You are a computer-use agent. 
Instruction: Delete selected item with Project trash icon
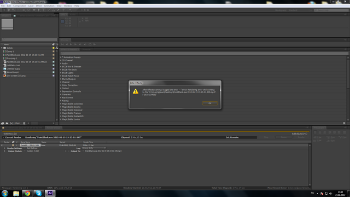pyautogui.click(x=24, y=123)
